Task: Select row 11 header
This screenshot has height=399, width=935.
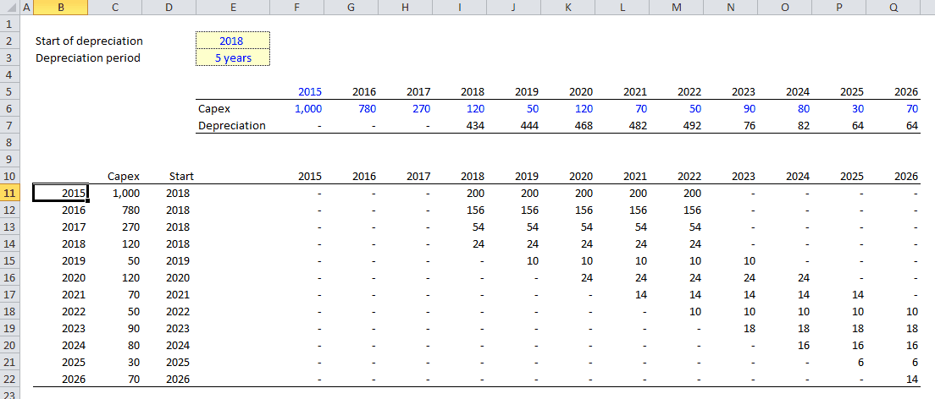Action: click(x=9, y=193)
